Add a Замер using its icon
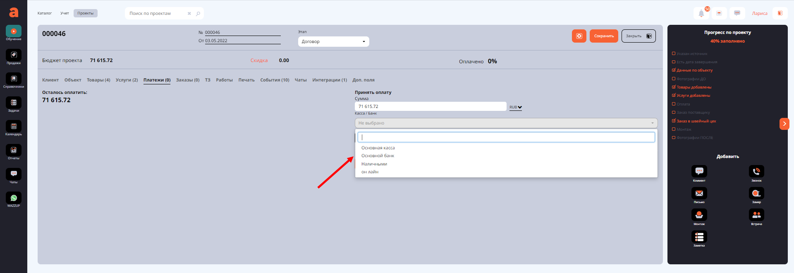Screen dimensions: 794x273 click(x=756, y=193)
